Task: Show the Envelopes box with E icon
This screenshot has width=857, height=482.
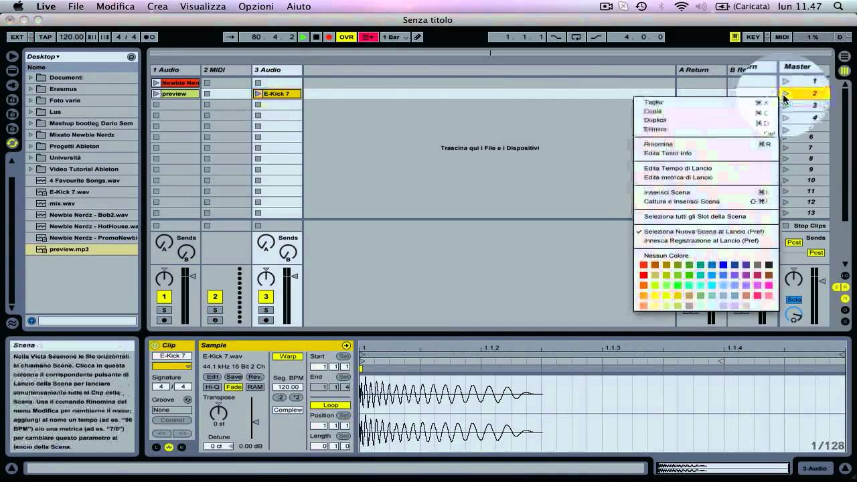Action: coord(181,447)
